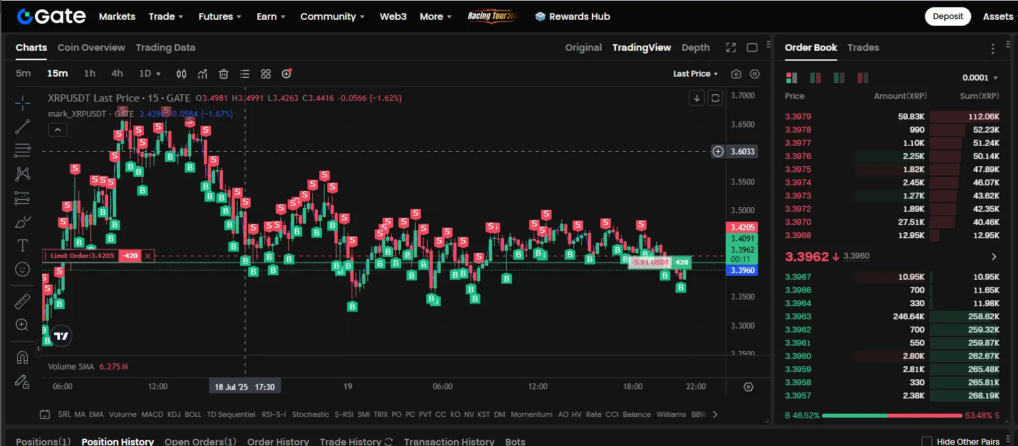
Task: Open the forecast and measurement tools
Action: 22,198
